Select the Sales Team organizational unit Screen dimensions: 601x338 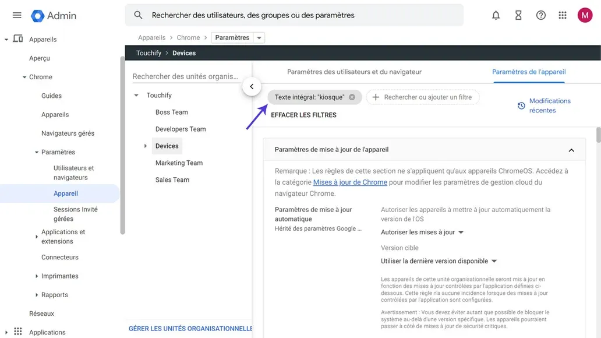[172, 179]
